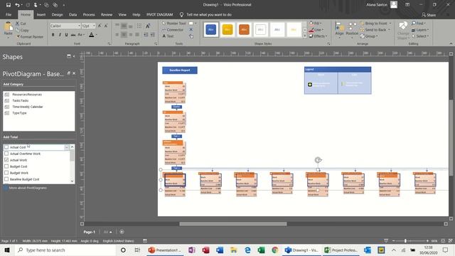The image size is (455, 256).
Task: Apply the blue shape style swatch
Action: click(x=211, y=29)
